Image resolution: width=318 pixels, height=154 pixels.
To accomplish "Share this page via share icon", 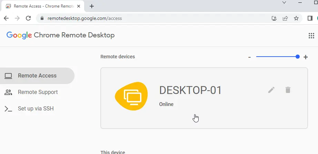I will [x=285, y=18].
